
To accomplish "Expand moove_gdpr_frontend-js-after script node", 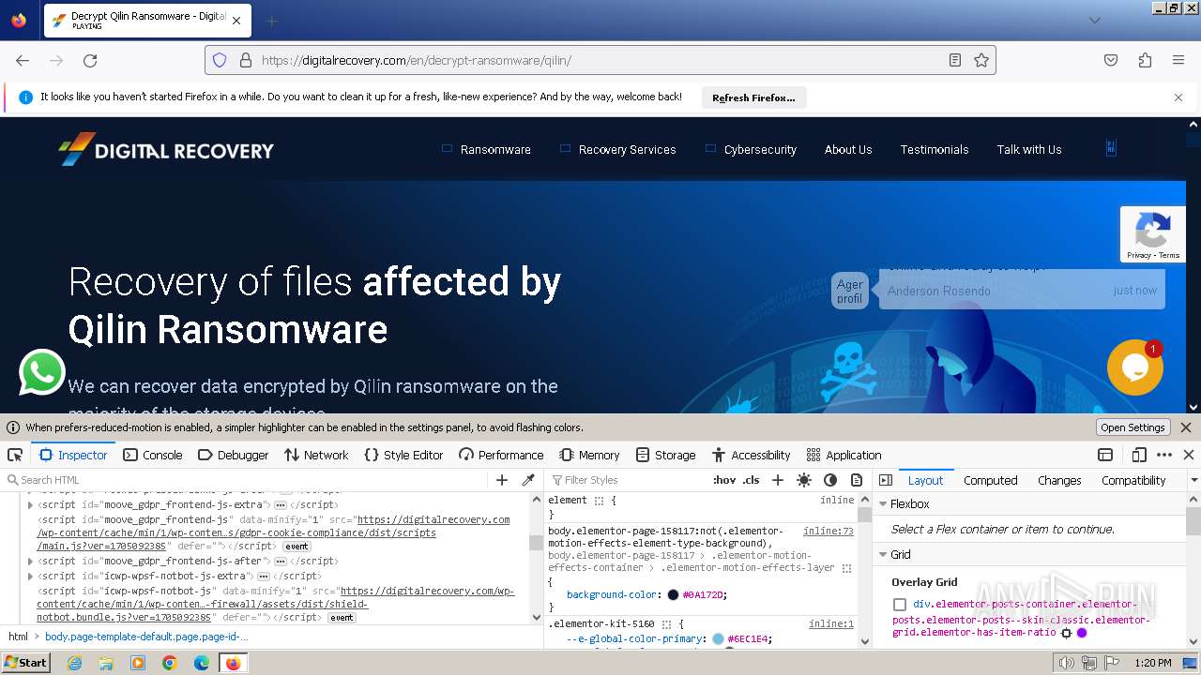I will tap(30, 561).
